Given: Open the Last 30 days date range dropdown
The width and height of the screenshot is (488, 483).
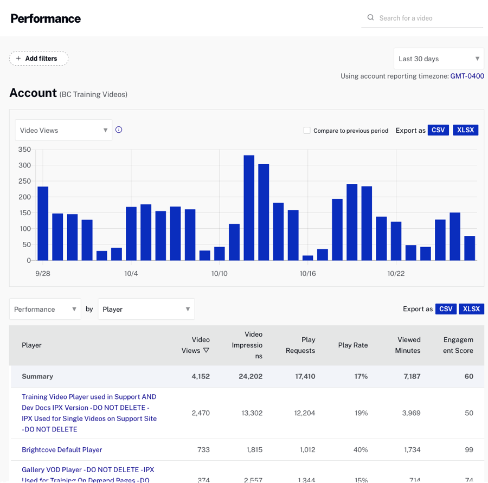Looking at the screenshot, I should (x=437, y=58).
